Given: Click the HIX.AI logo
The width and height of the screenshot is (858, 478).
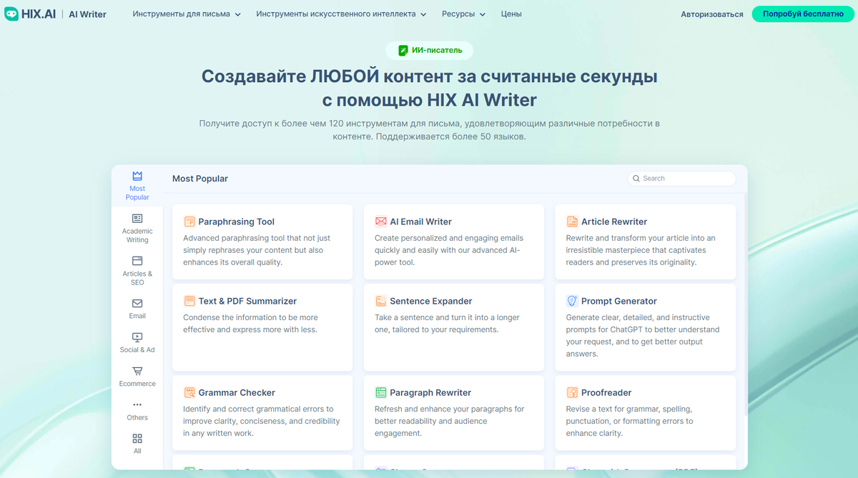Looking at the screenshot, I should [x=30, y=14].
